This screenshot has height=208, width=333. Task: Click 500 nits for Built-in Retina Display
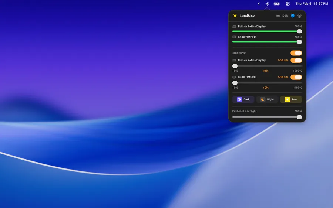click(x=283, y=60)
